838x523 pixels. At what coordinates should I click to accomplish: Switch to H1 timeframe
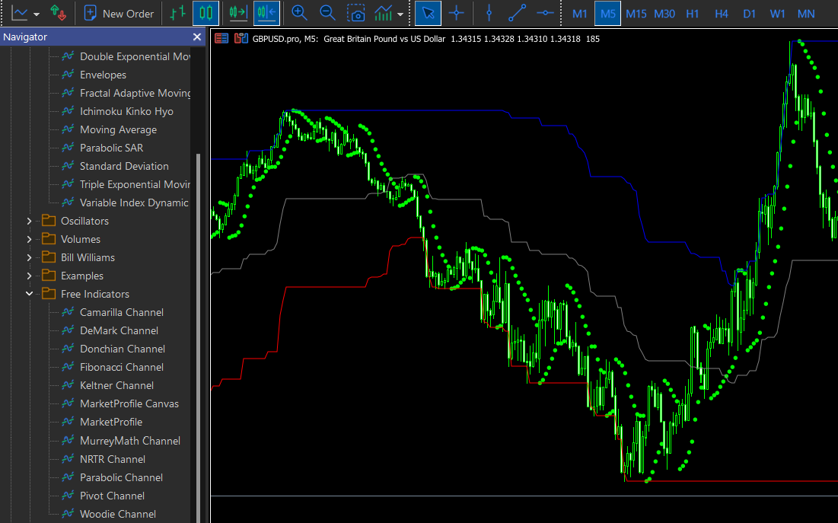point(693,14)
